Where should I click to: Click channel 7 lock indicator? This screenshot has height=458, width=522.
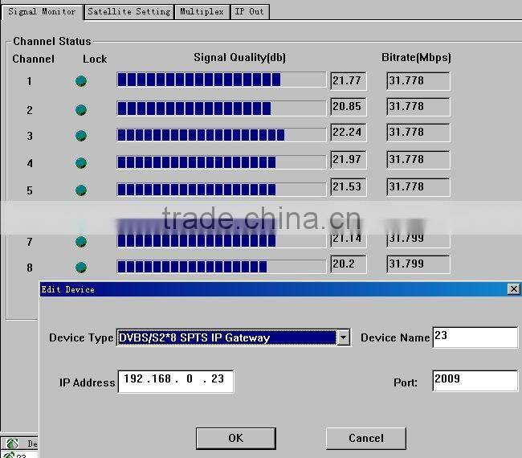click(x=81, y=242)
